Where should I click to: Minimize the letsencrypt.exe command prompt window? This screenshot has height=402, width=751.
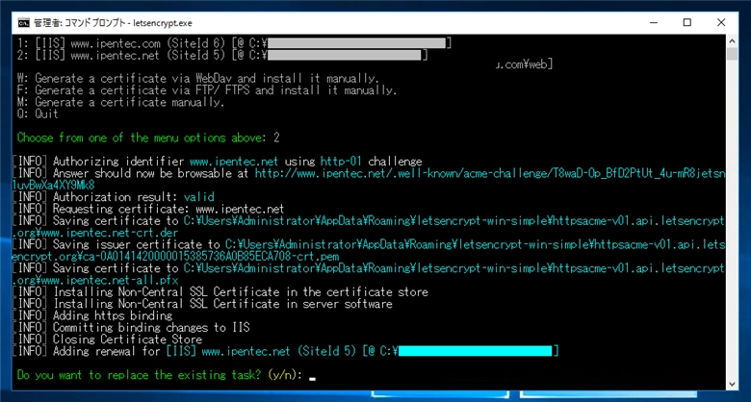click(x=655, y=22)
